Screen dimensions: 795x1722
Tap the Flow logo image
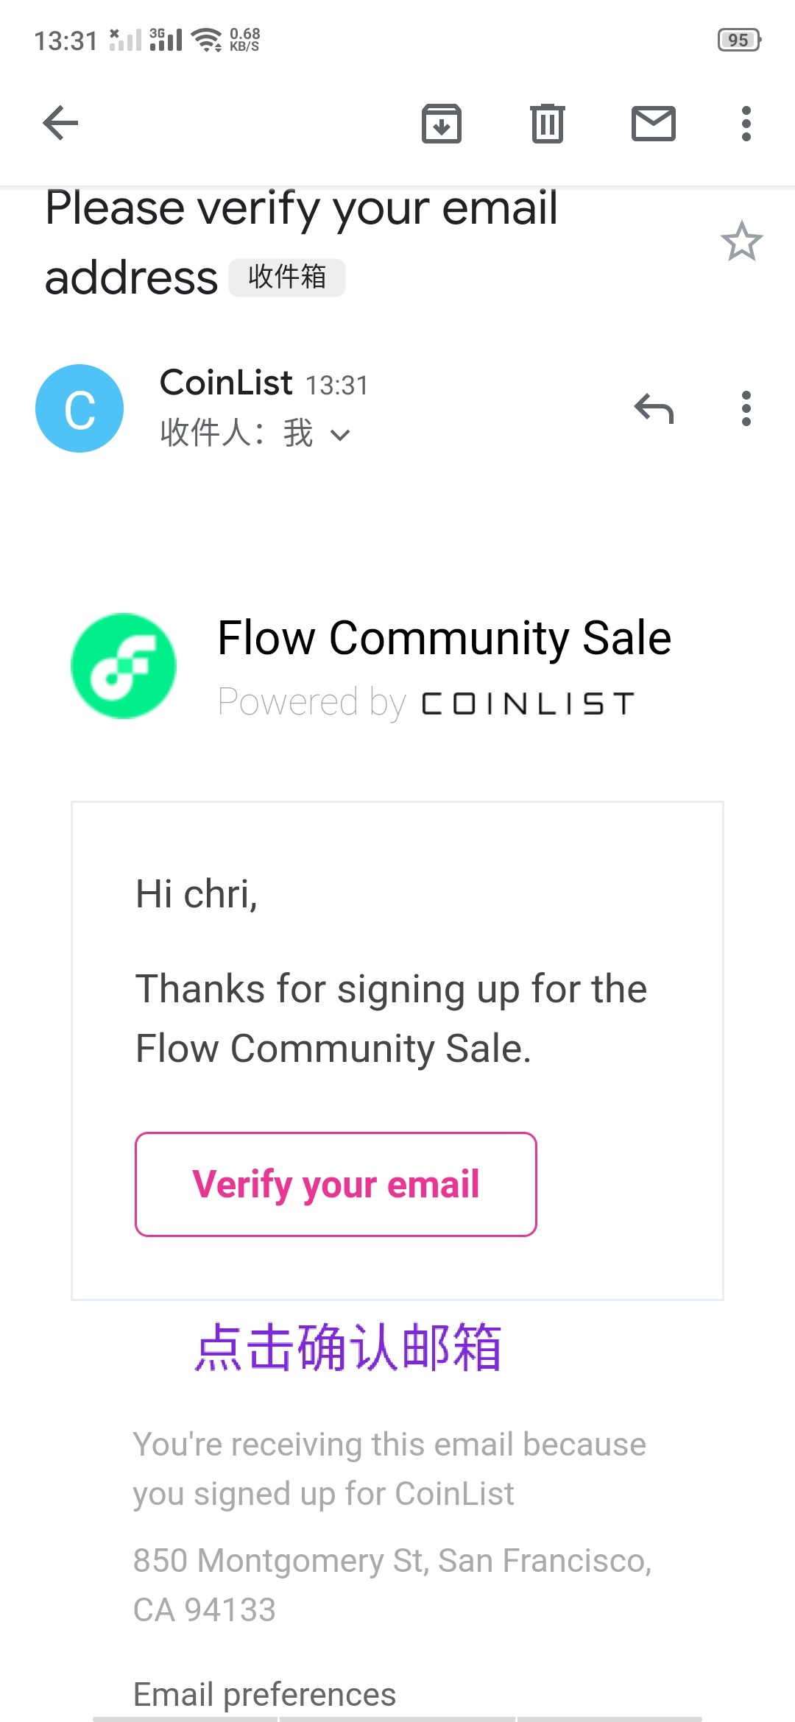pyautogui.click(x=124, y=666)
